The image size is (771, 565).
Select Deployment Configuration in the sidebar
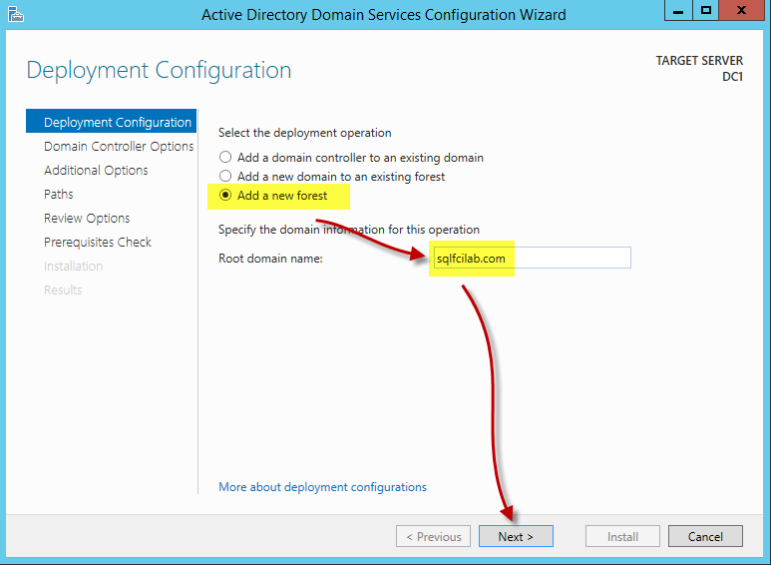(111, 122)
